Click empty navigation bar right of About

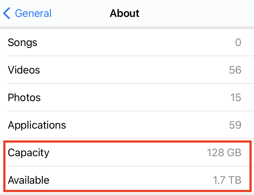coord(200,13)
